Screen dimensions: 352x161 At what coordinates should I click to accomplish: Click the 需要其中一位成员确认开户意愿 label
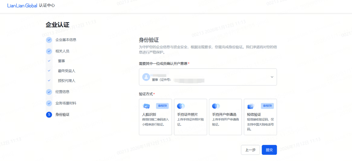(x=163, y=63)
